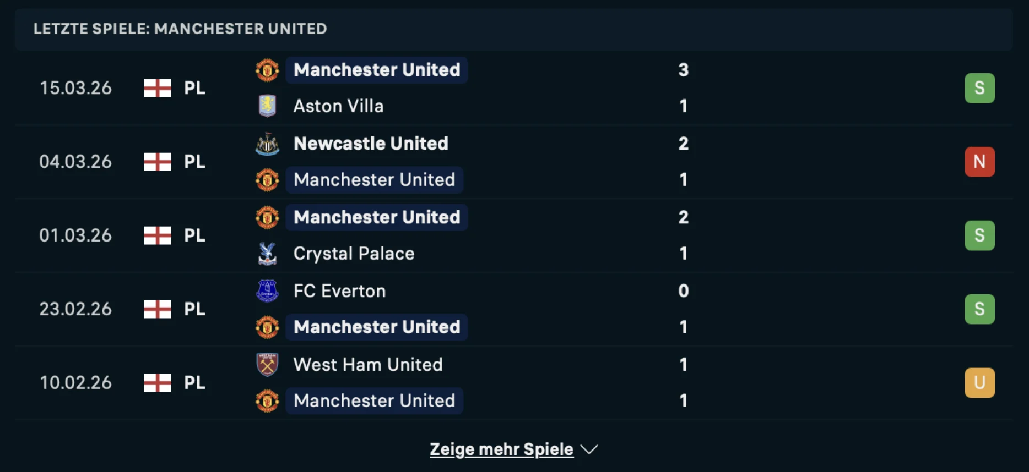Open the Zeige mehr Spiele link
Viewport: 1029px width, 472px height.
pos(501,449)
